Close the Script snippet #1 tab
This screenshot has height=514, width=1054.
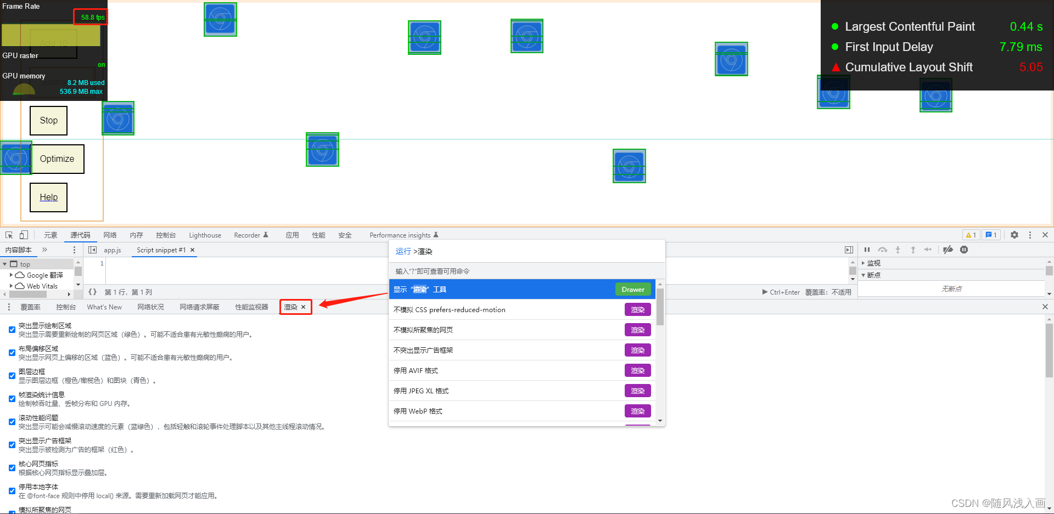[193, 250]
